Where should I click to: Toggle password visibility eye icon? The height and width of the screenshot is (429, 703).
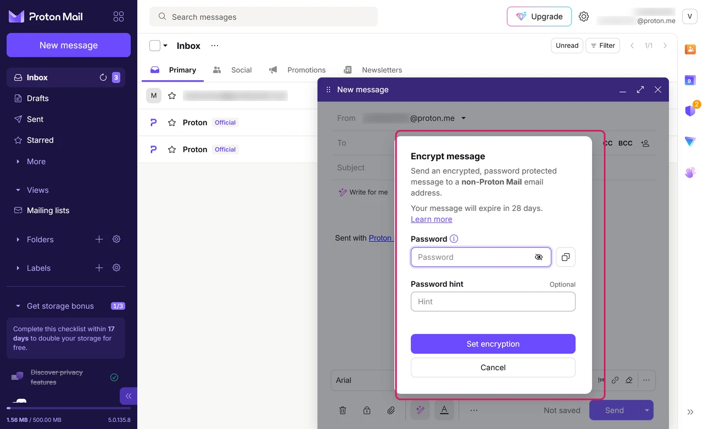(539, 257)
